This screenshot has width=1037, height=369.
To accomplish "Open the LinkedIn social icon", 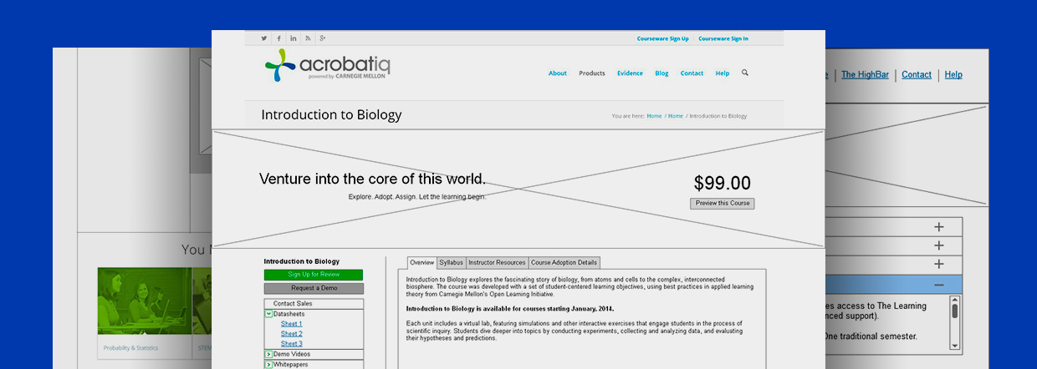I will point(294,38).
